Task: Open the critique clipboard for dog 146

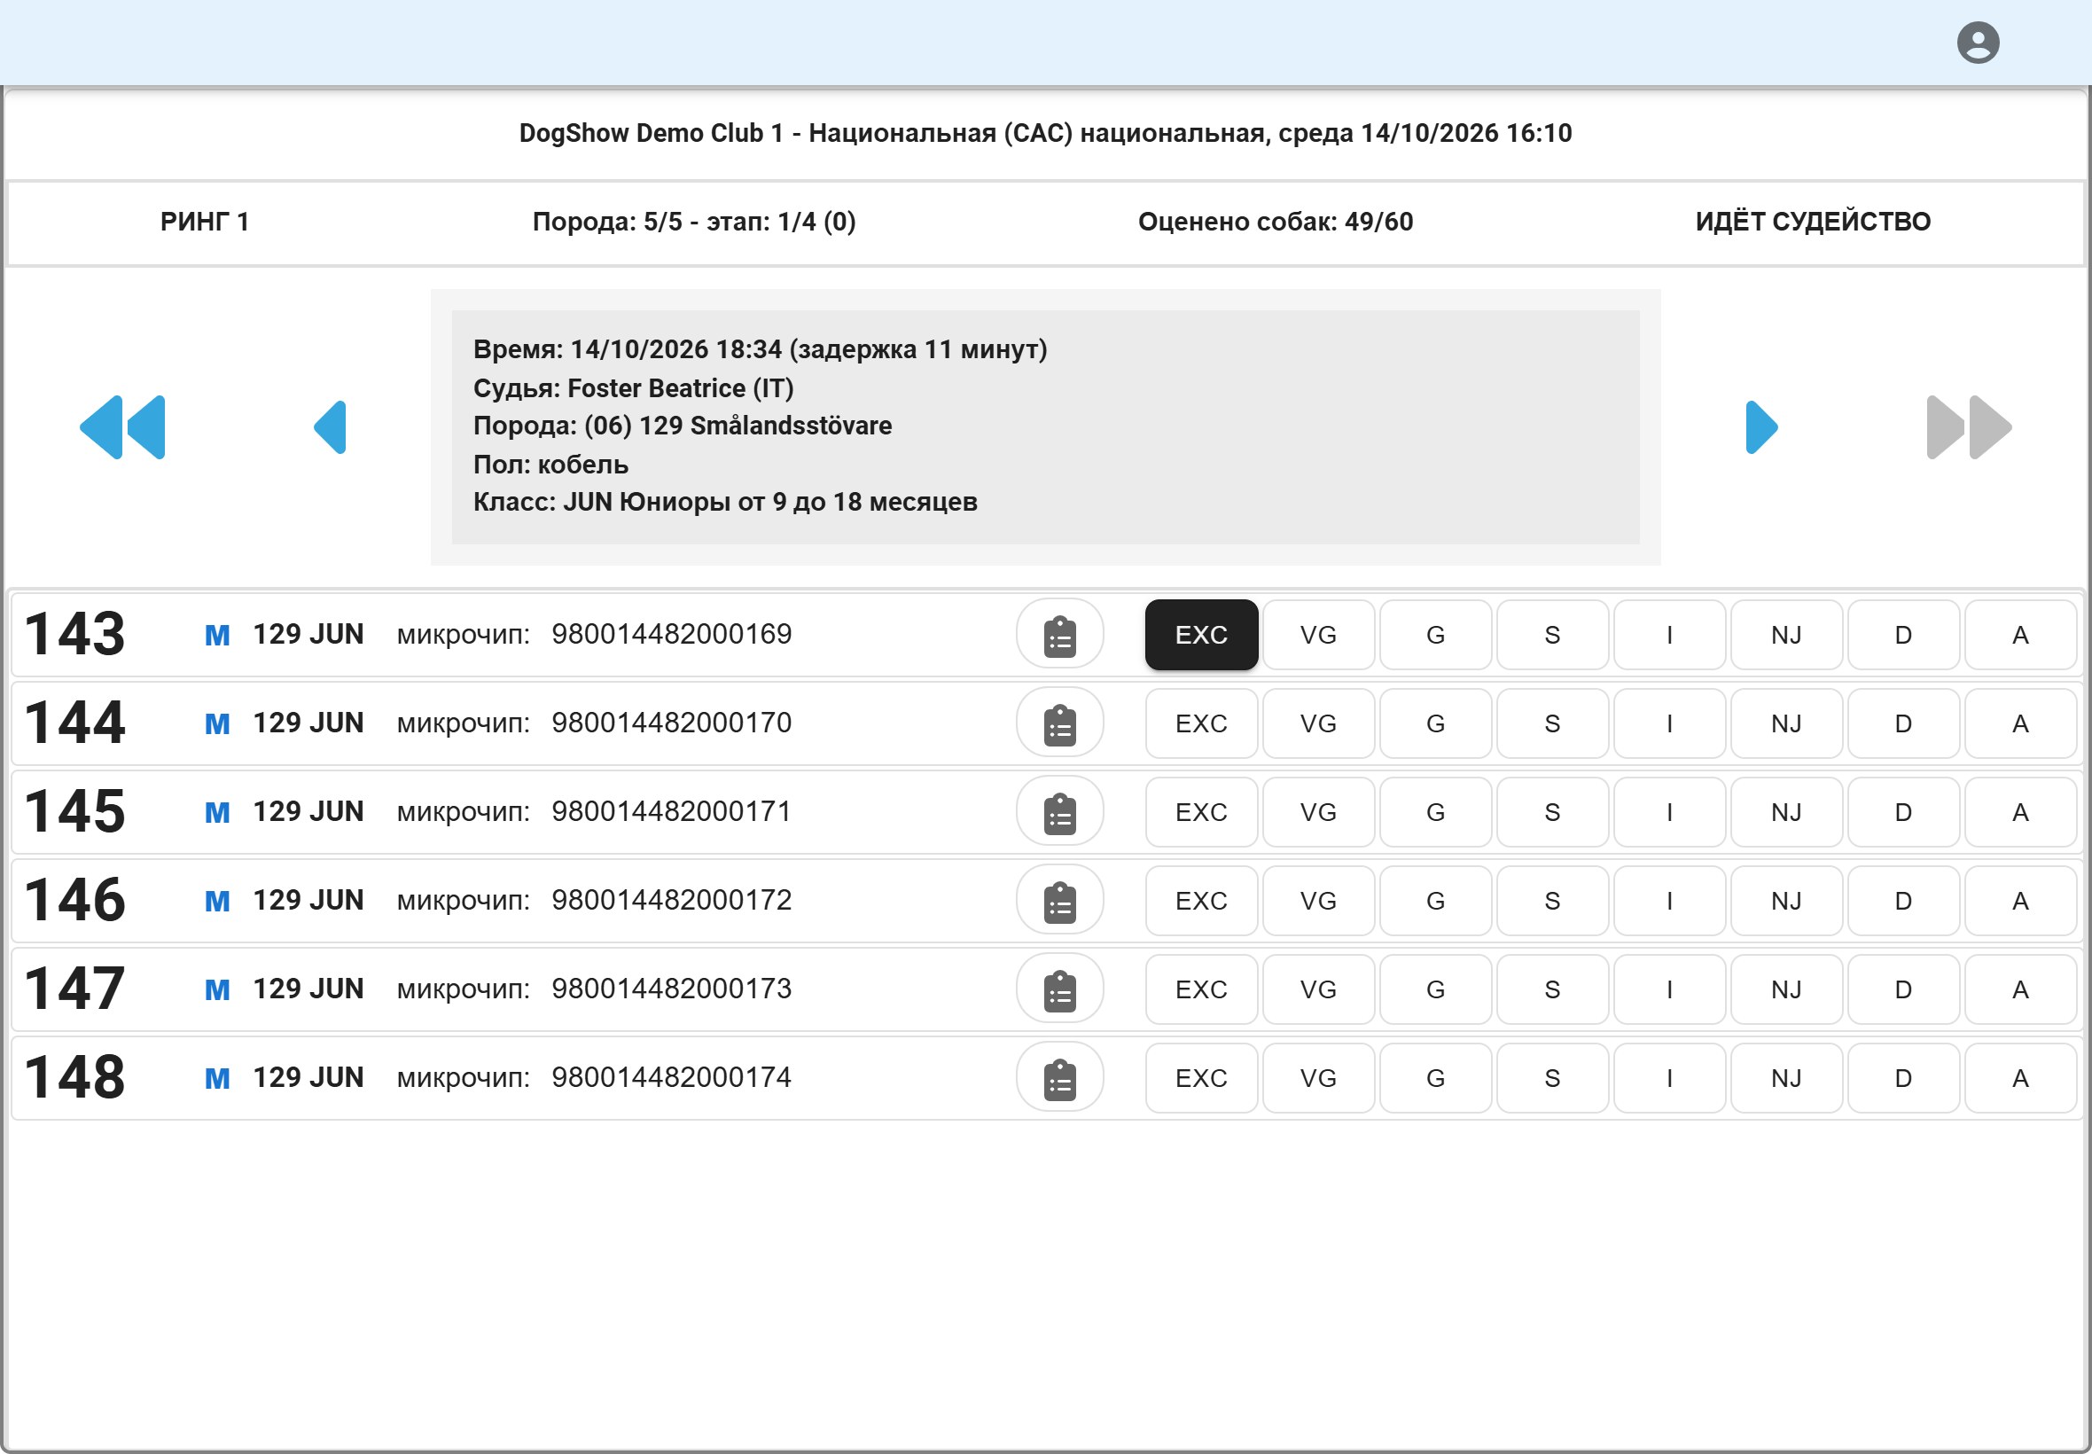Action: pos(1059,901)
